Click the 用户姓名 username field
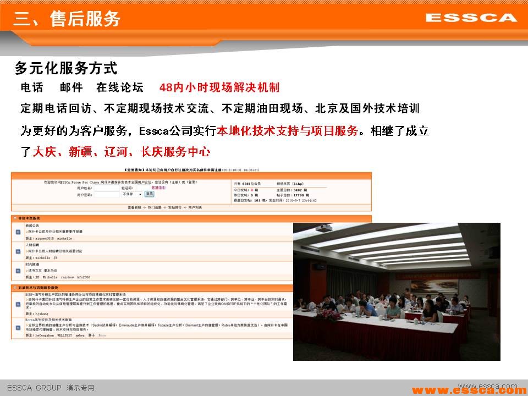The height and width of the screenshot is (396, 528). point(106,188)
